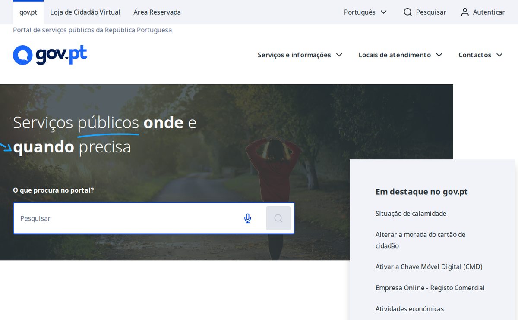Click the 'Em destaque no gov.pt' heading
Viewport: 518px width, 320px height.
tap(422, 192)
